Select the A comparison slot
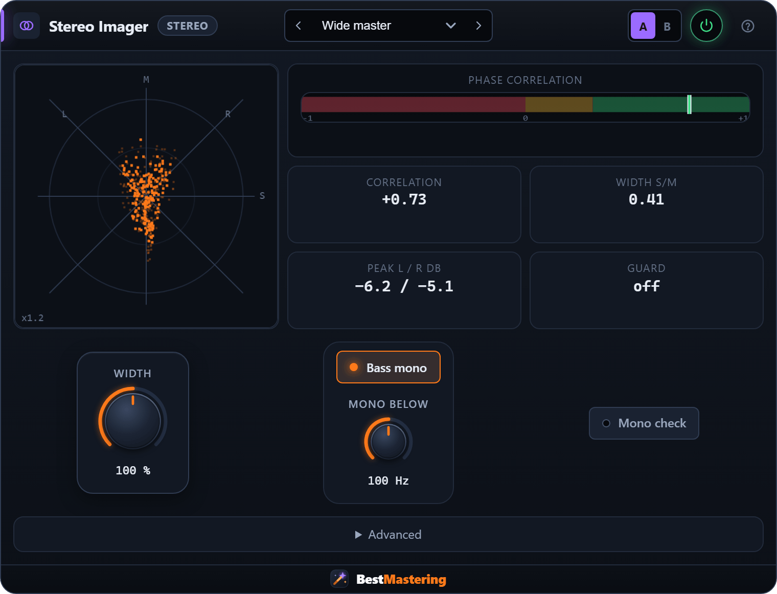The width and height of the screenshot is (777, 594). (643, 26)
